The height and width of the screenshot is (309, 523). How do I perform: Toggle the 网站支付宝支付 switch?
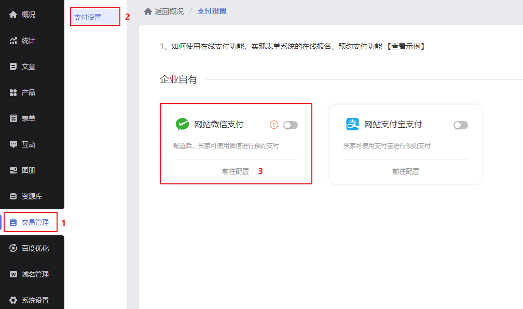pyautogui.click(x=461, y=125)
